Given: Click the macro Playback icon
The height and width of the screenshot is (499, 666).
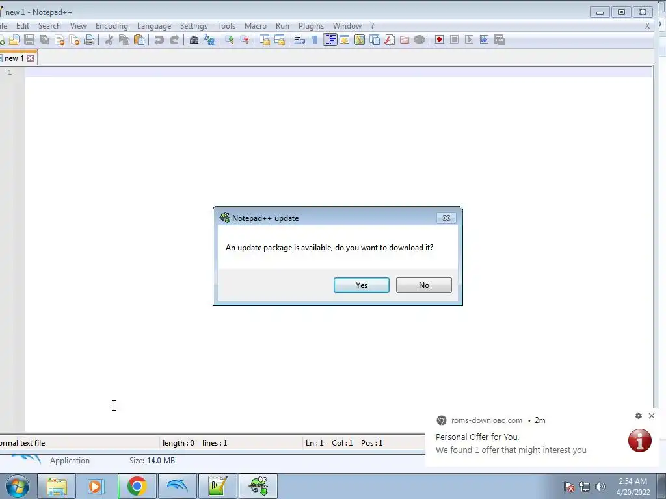Looking at the screenshot, I should point(470,40).
